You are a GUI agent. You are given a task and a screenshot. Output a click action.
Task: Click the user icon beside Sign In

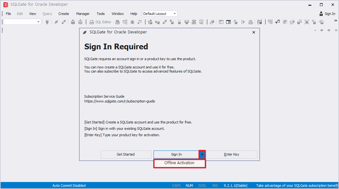[321, 14]
